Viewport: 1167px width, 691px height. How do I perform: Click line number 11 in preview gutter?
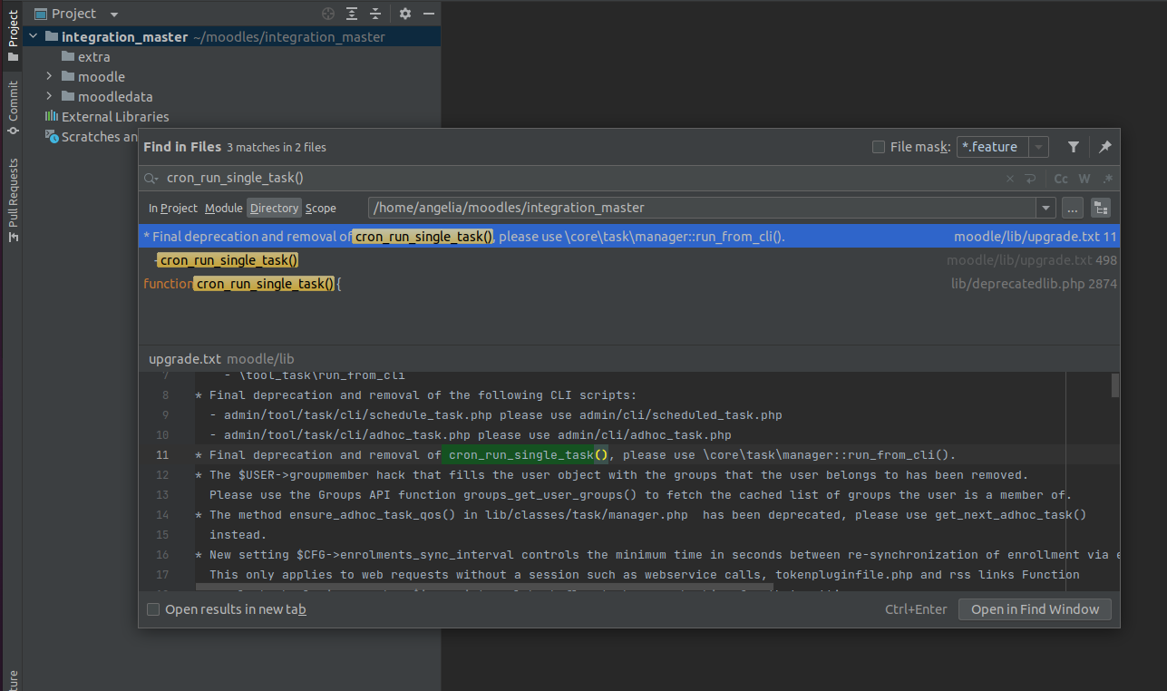(x=161, y=455)
